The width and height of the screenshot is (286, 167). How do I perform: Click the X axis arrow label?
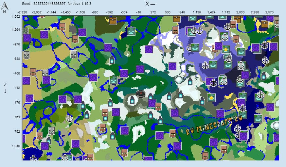[150, 4]
